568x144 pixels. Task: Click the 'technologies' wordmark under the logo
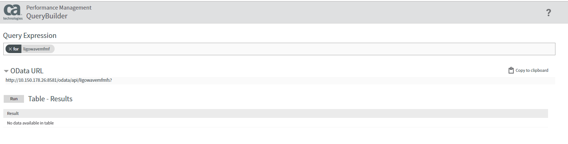[x=13, y=18]
